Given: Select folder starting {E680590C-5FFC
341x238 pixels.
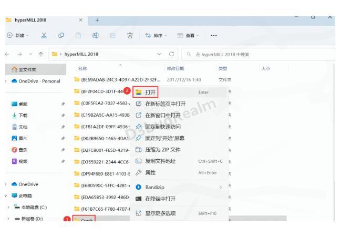Looking at the screenshot, I should point(102,185).
